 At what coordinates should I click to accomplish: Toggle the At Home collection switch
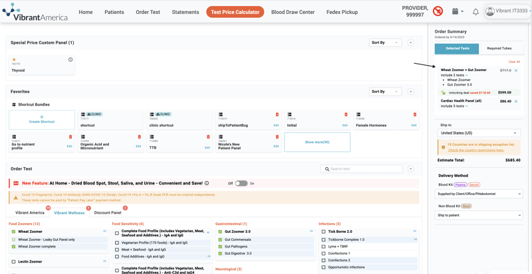click(241, 183)
